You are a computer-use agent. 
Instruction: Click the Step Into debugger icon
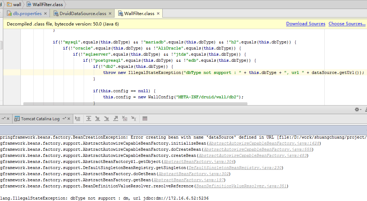[x=97, y=119]
